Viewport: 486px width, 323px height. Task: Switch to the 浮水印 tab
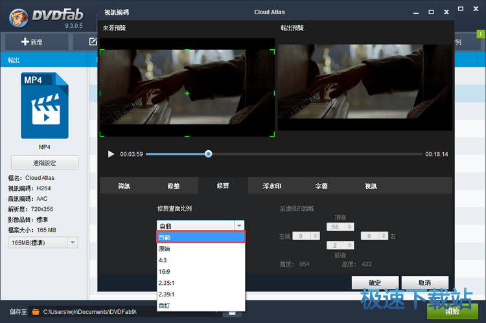(x=272, y=186)
